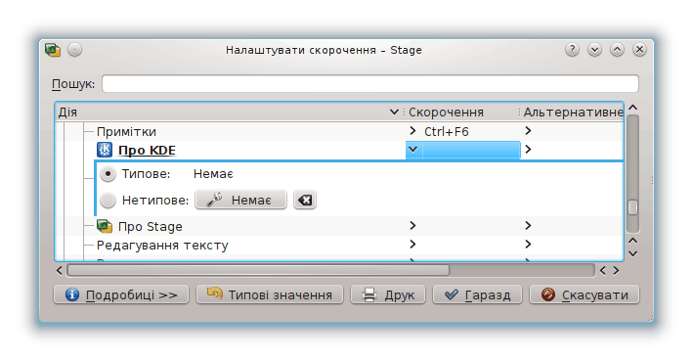This screenshot has height=361, width=693.
Task: Click the vertical scrollbar down arrow at bottom
Action: [x=633, y=254]
